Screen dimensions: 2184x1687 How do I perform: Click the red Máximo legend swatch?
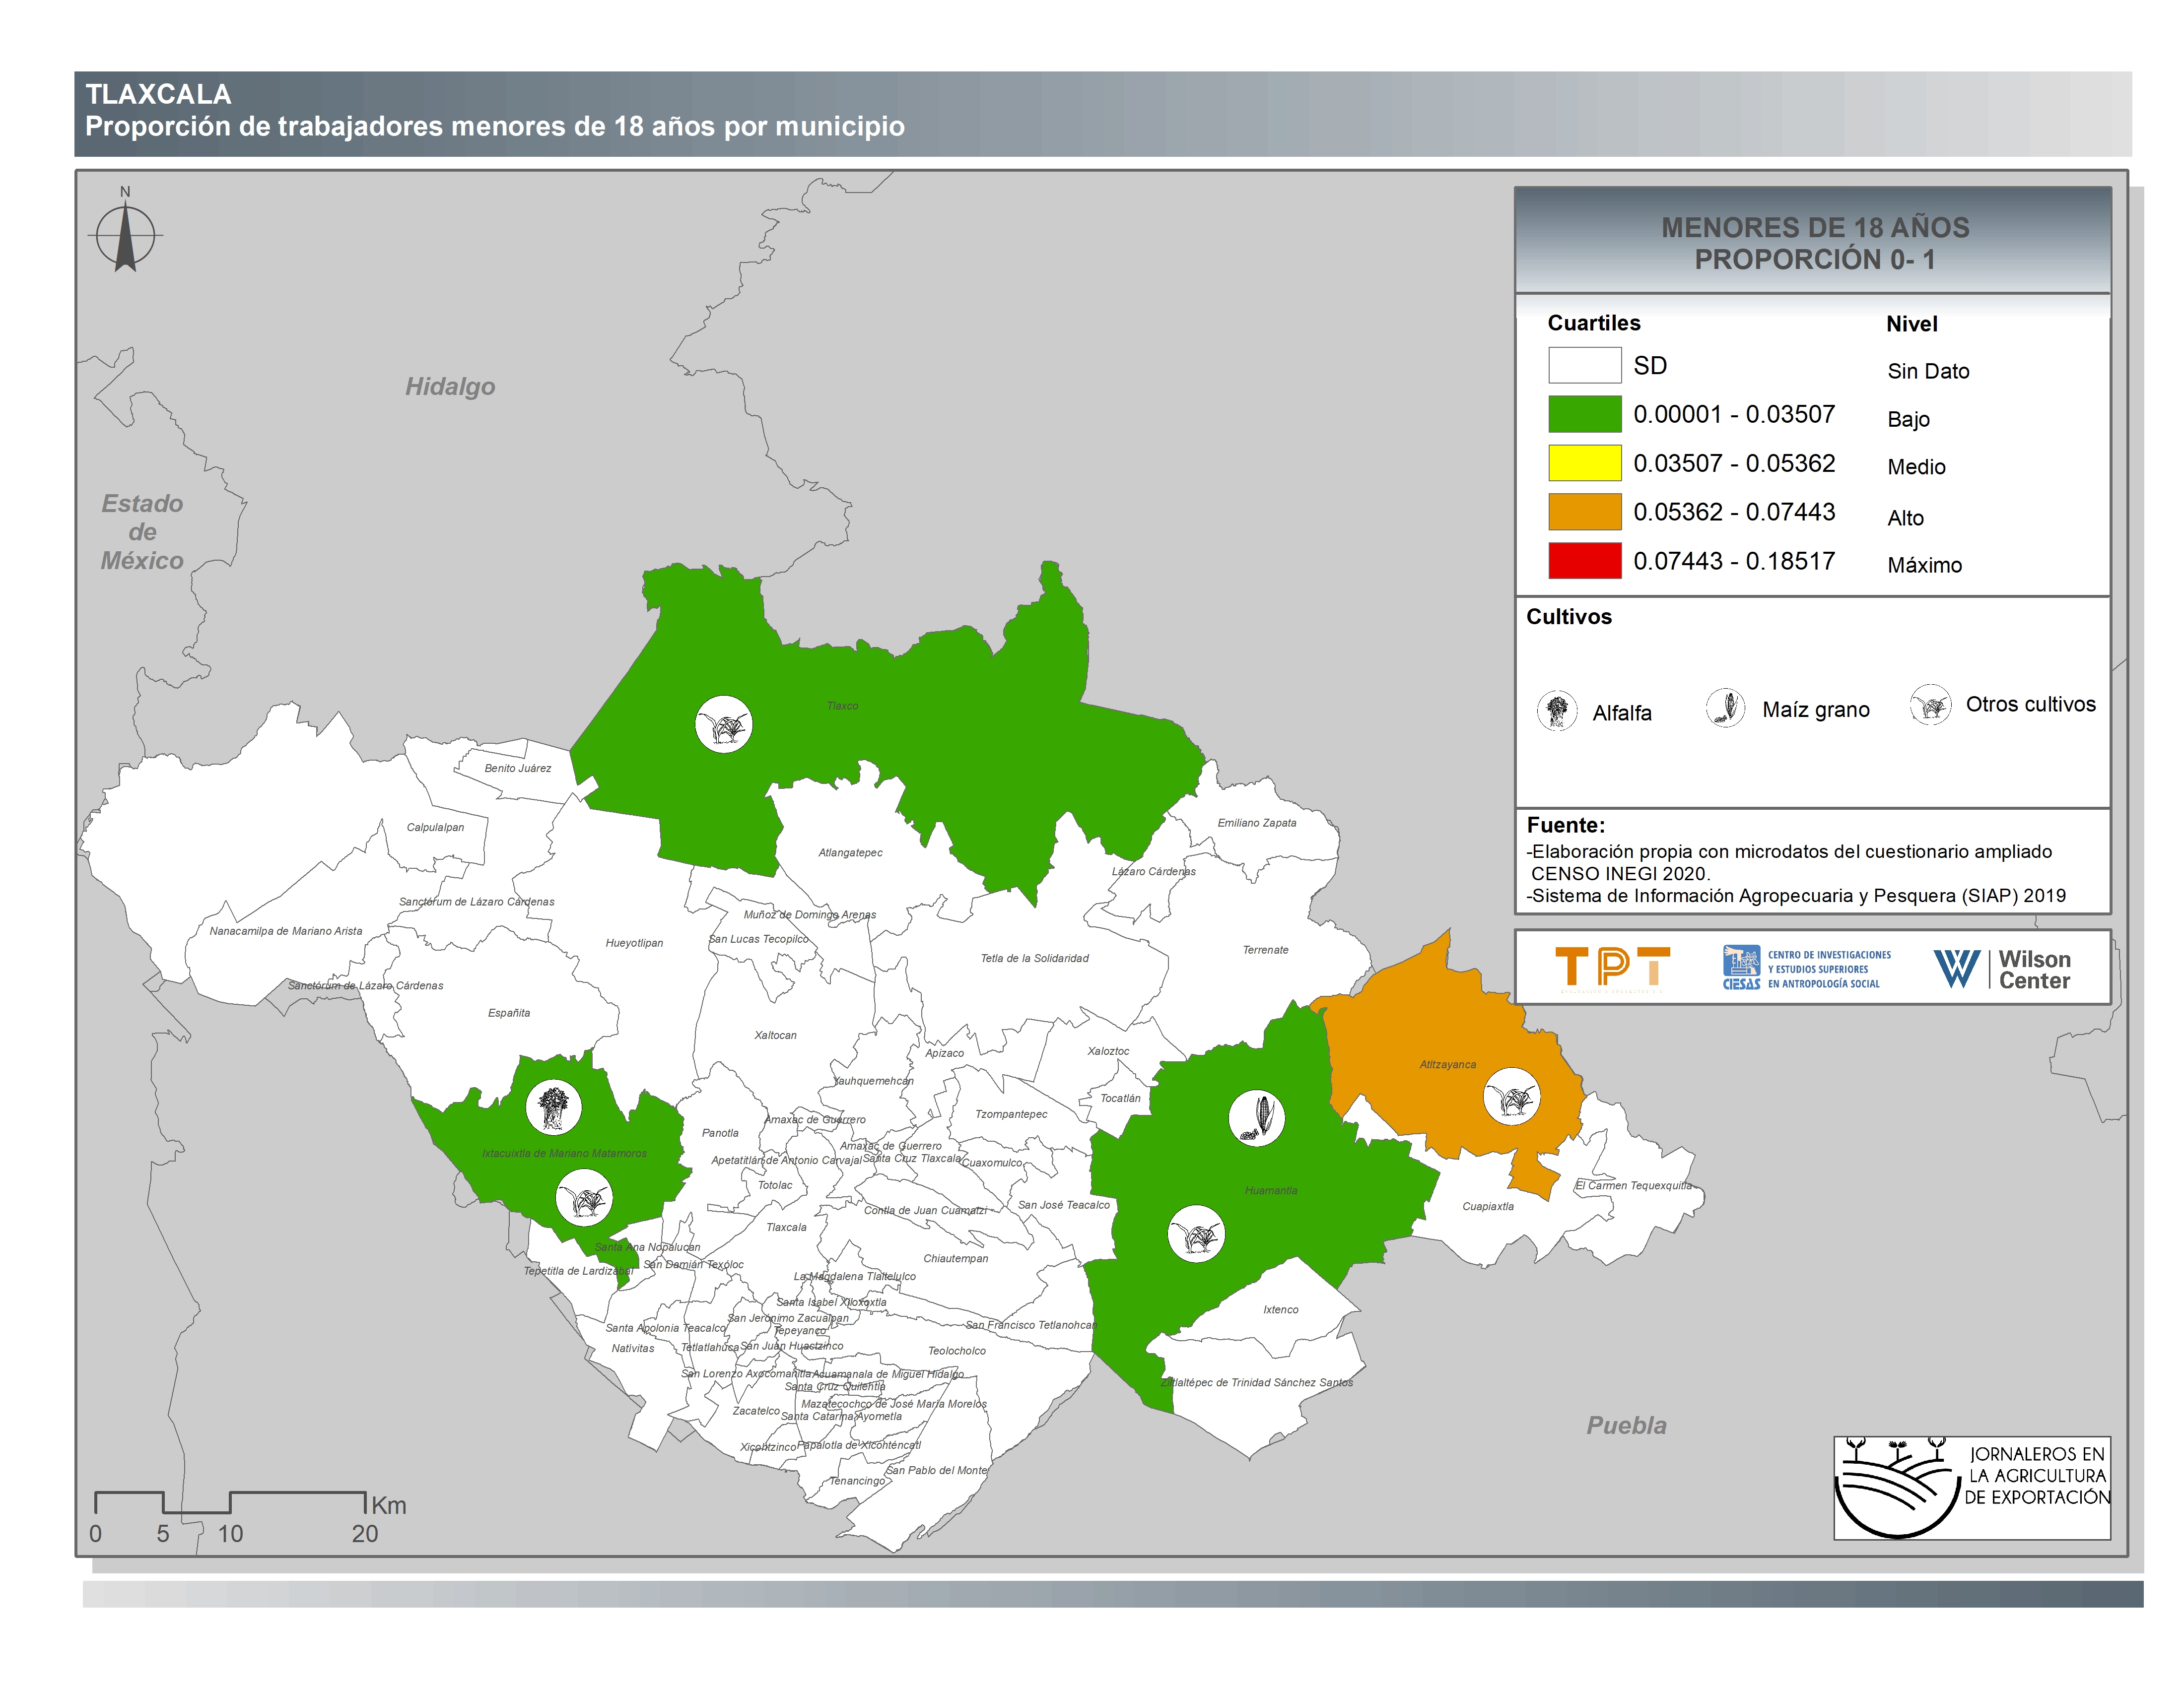[1584, 561]
